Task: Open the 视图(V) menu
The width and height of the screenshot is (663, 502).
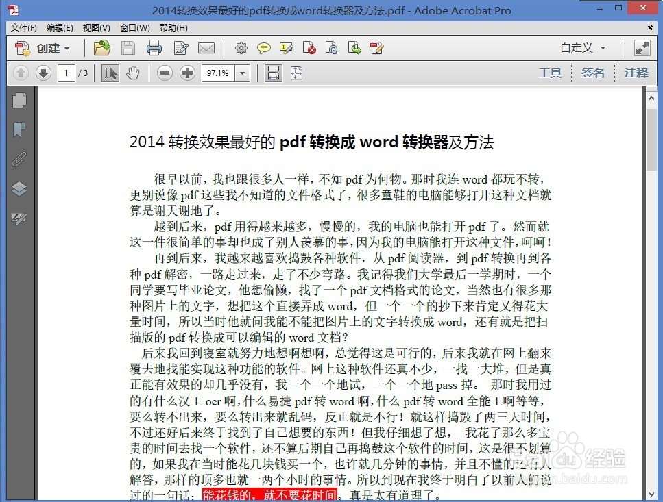Action: coord(97,28)
